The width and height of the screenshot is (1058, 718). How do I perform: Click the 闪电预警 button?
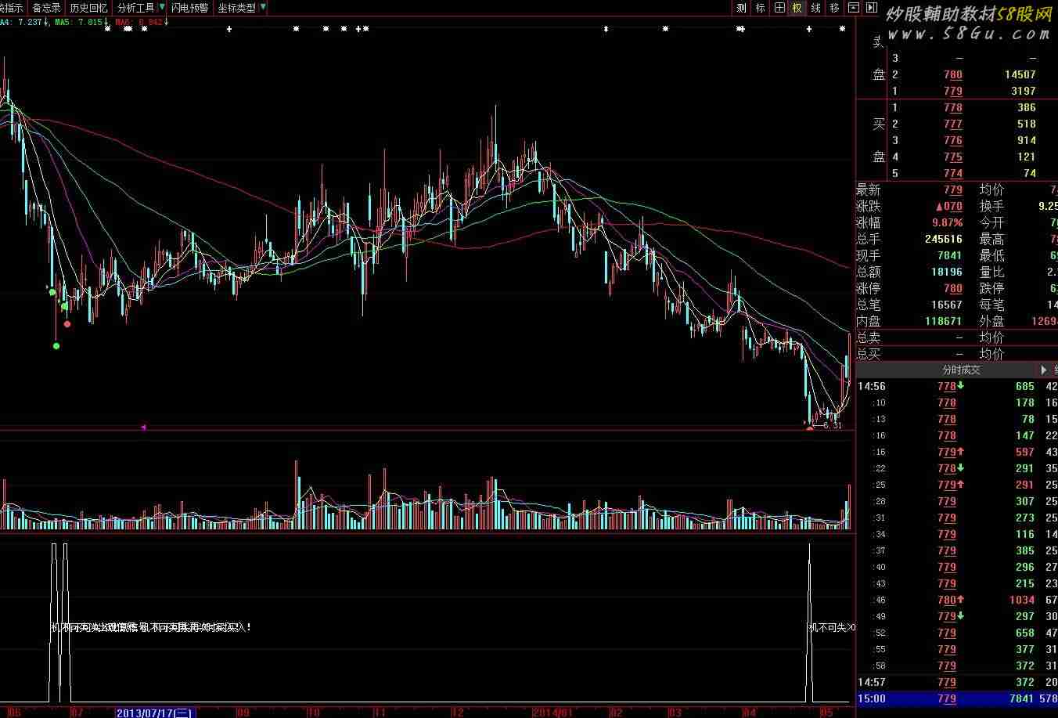click(x=189, y=8)
